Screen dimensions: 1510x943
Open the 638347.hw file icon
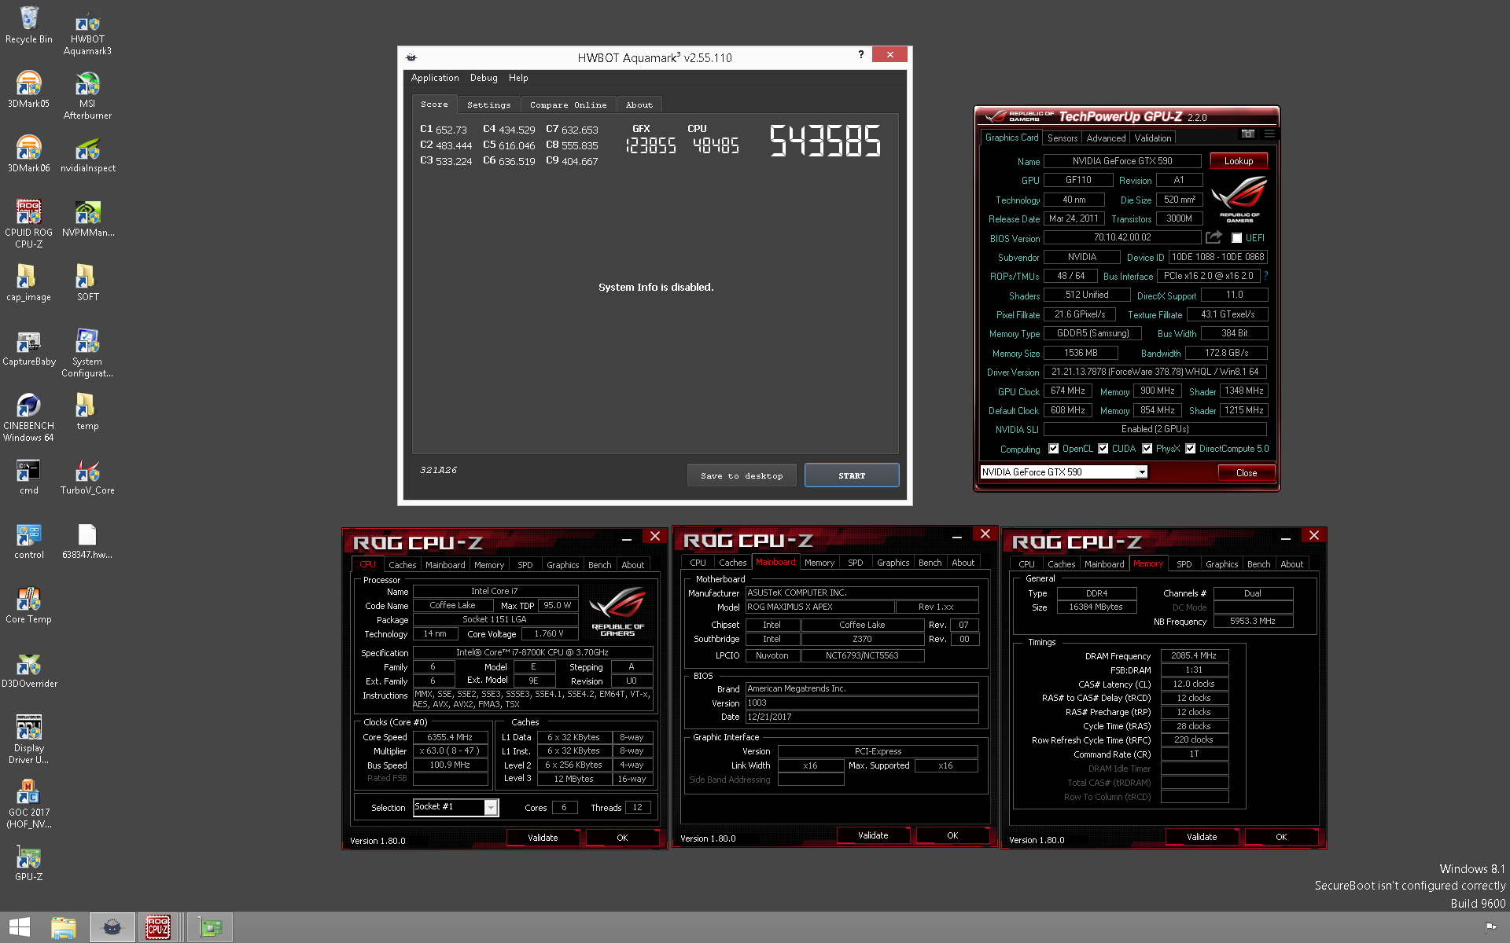pyautogui.click(x=87, y=540)
